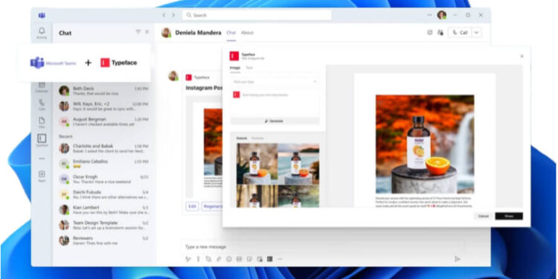Open the 'Pick your style' dropdown

click(275, 82)
